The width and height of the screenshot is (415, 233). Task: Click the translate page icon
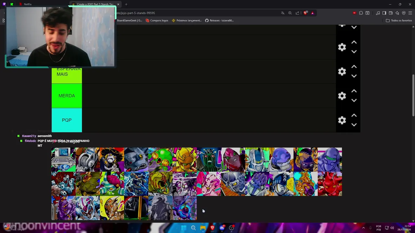(x=283, y=13)
